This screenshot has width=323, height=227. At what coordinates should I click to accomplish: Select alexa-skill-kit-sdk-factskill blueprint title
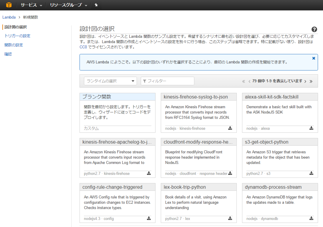coord(272,97)
